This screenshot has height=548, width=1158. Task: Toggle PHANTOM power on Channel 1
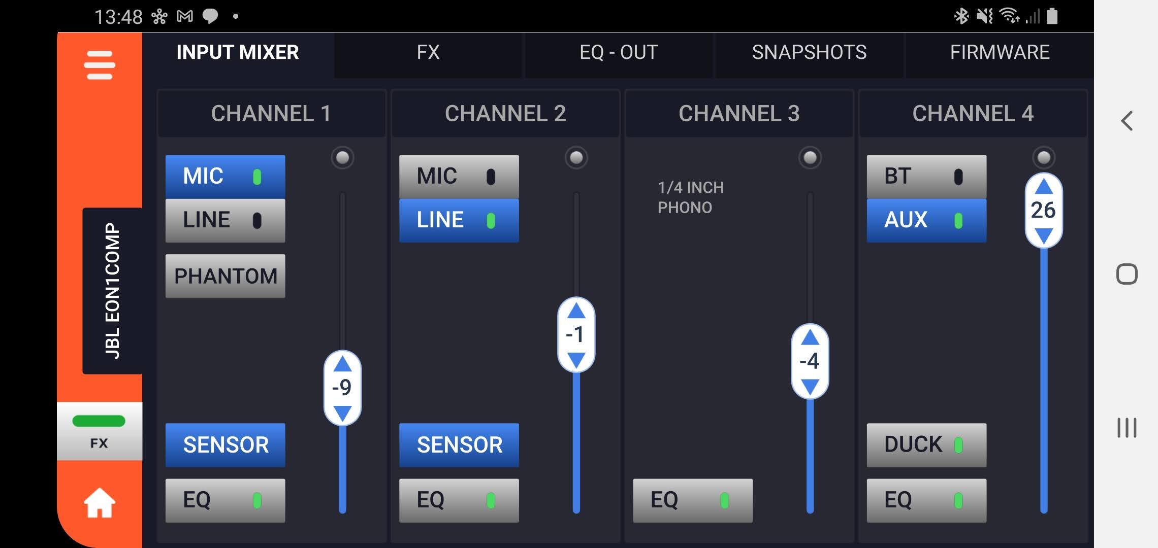click(225, 276)
